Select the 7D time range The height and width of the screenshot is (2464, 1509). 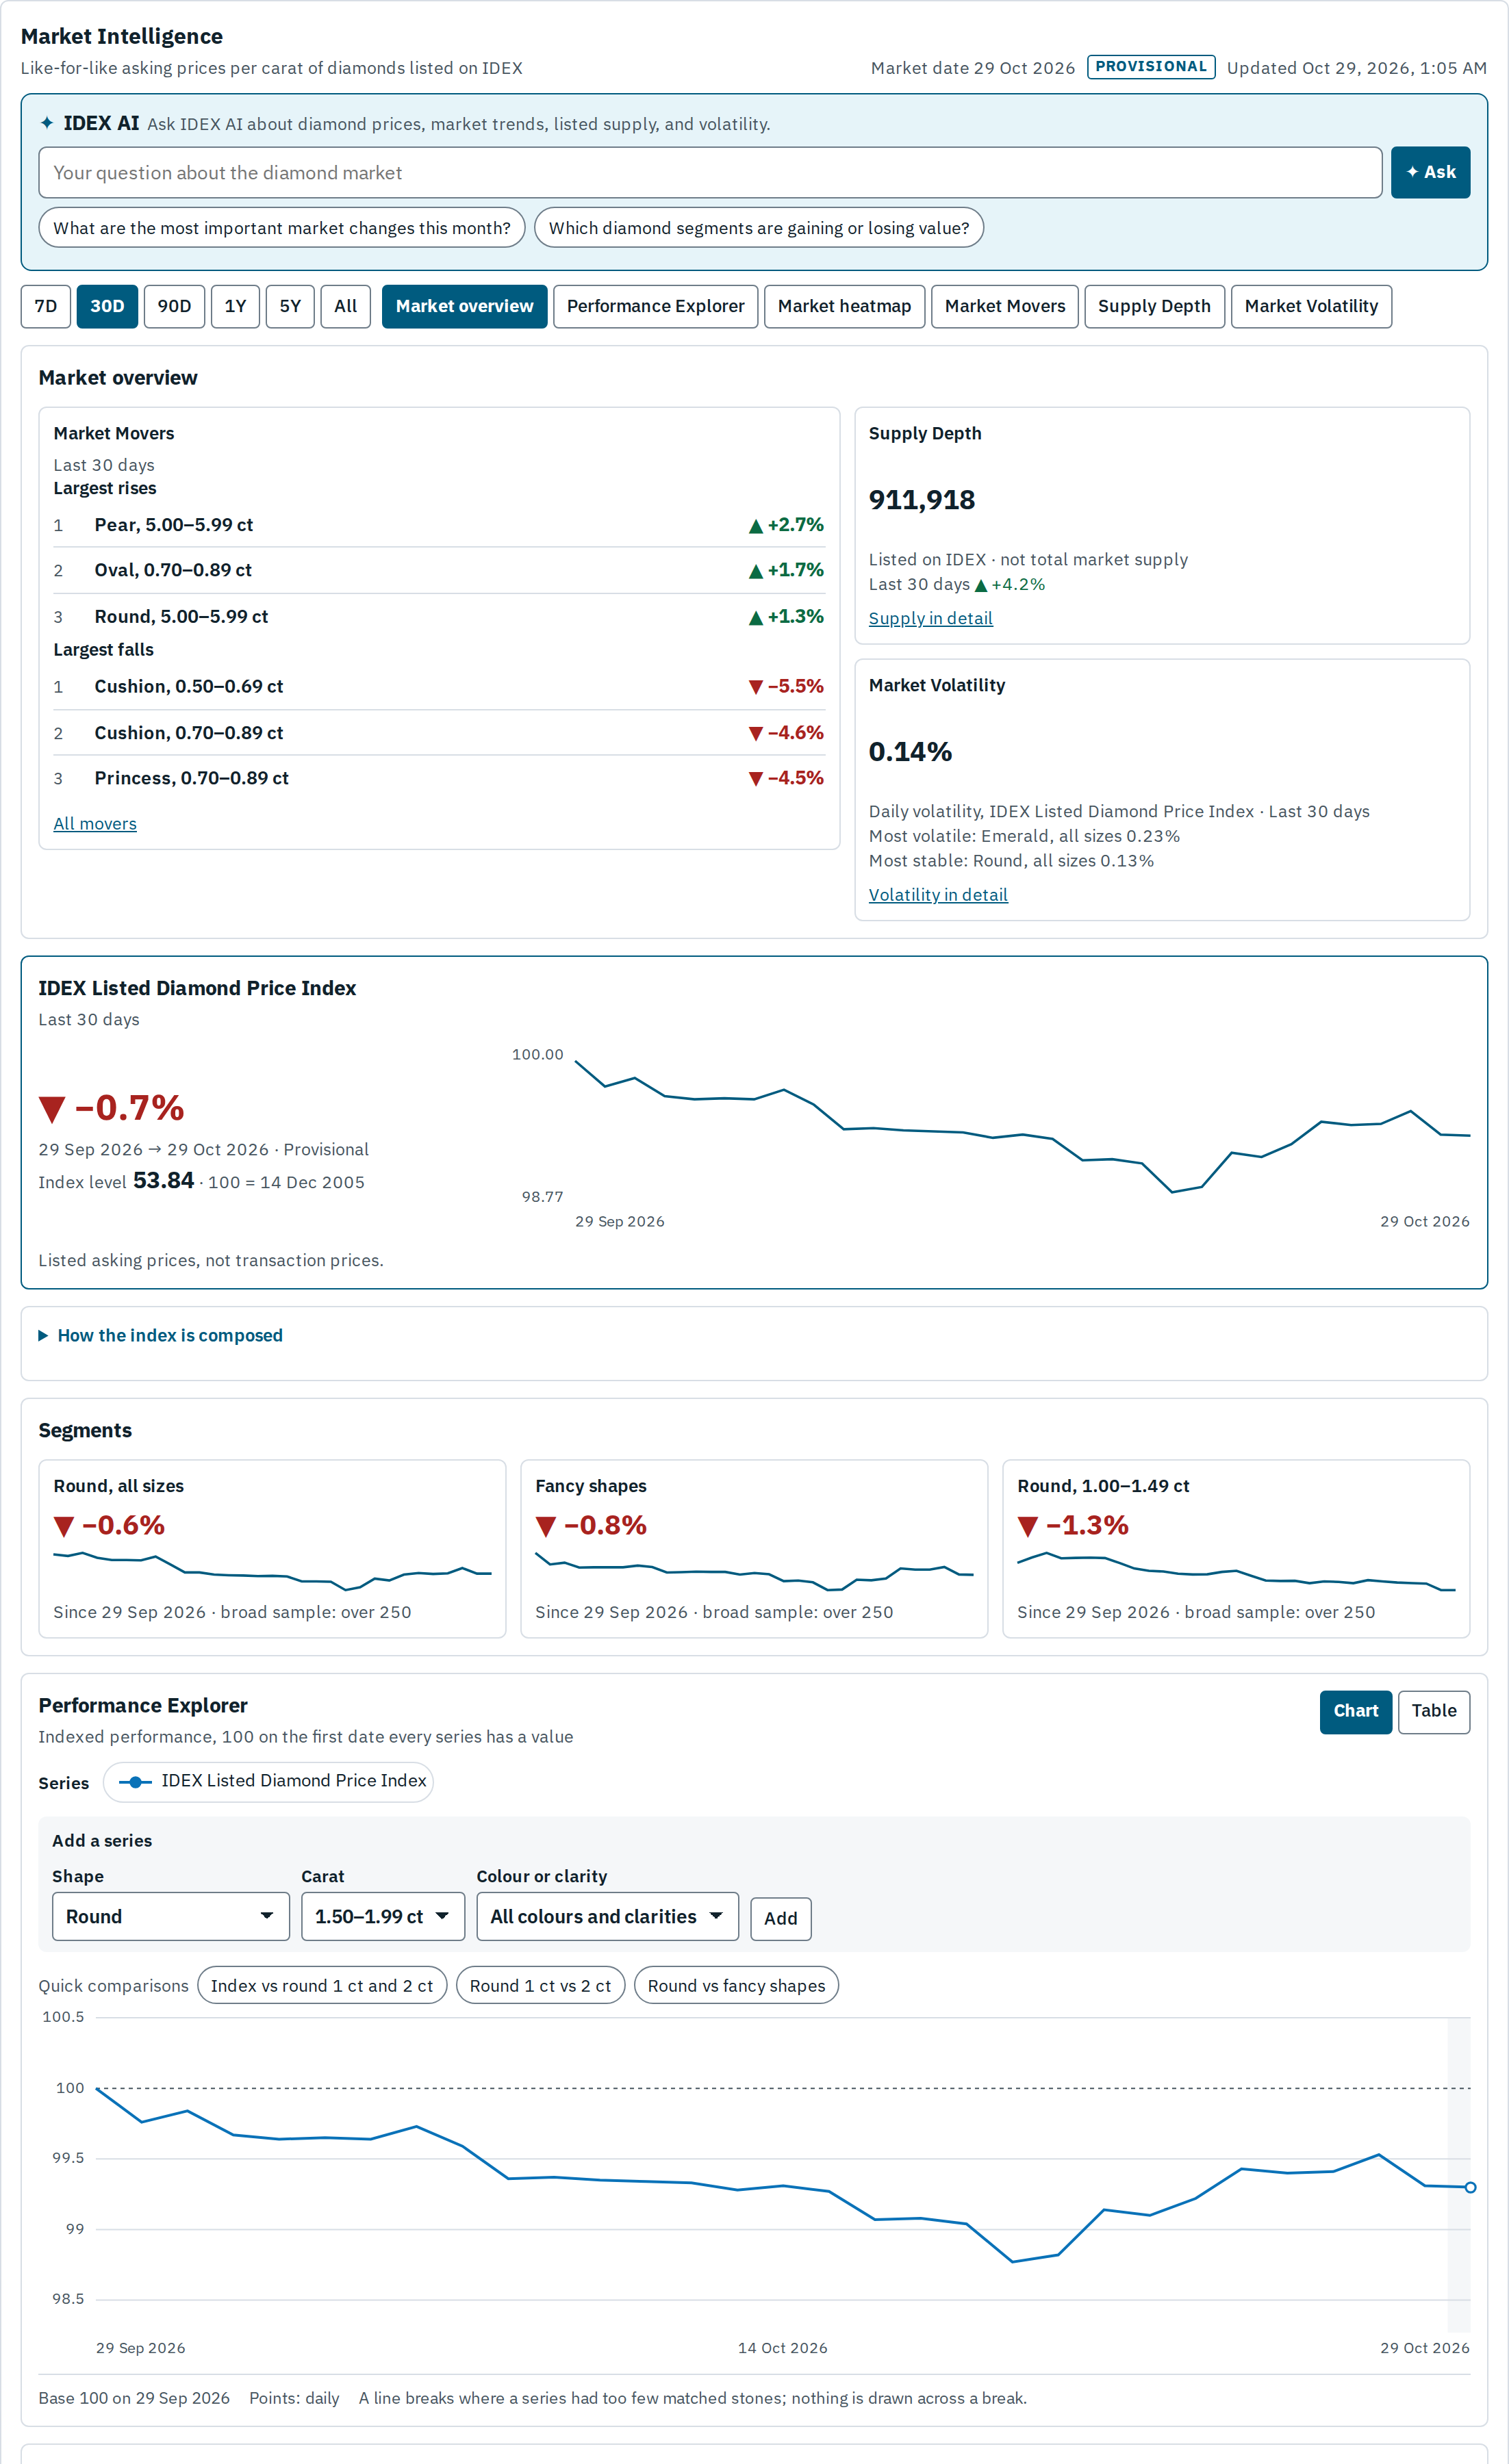[x=46, y=306]
